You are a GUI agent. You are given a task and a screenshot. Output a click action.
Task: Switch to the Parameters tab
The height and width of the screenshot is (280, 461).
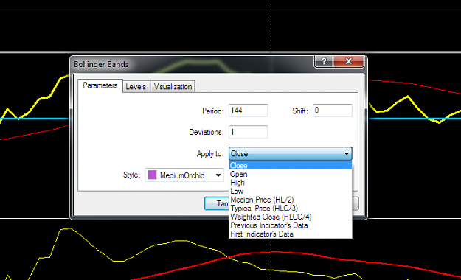[100, 85]
